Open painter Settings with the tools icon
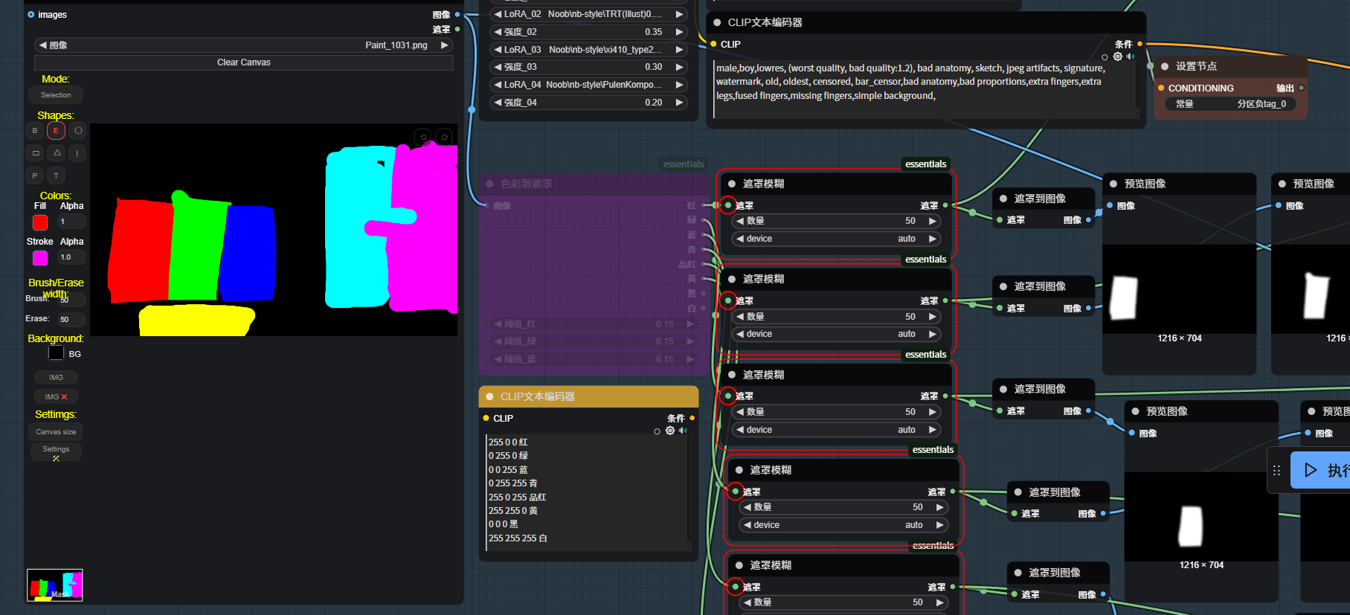The image size is (1350, 615). pos(56,451)
